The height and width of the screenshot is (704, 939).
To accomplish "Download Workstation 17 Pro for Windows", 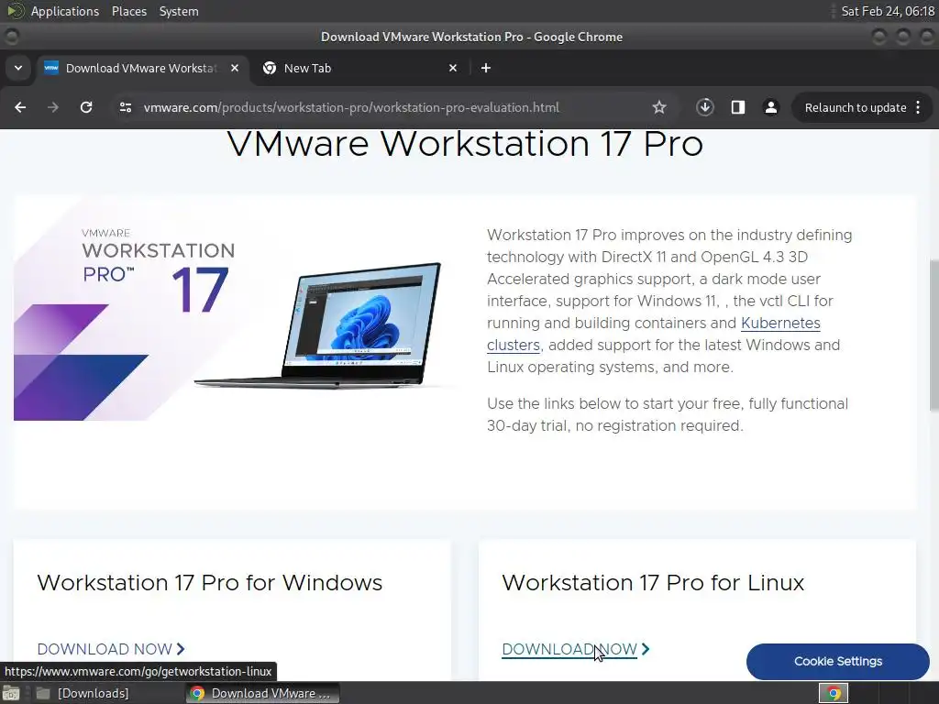I will coord(111,649).
